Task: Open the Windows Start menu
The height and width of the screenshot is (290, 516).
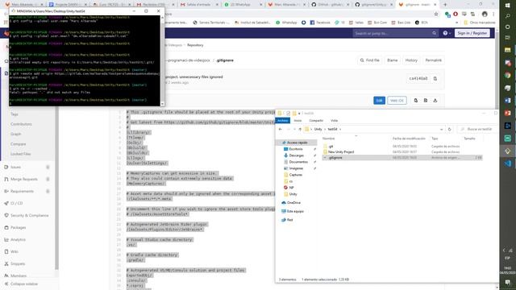Action: click(x=508, y=6)
